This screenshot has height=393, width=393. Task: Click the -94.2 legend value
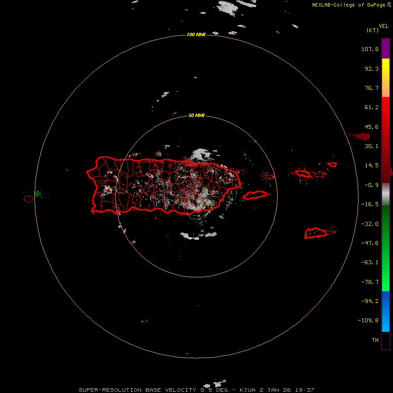click(370, 301)
